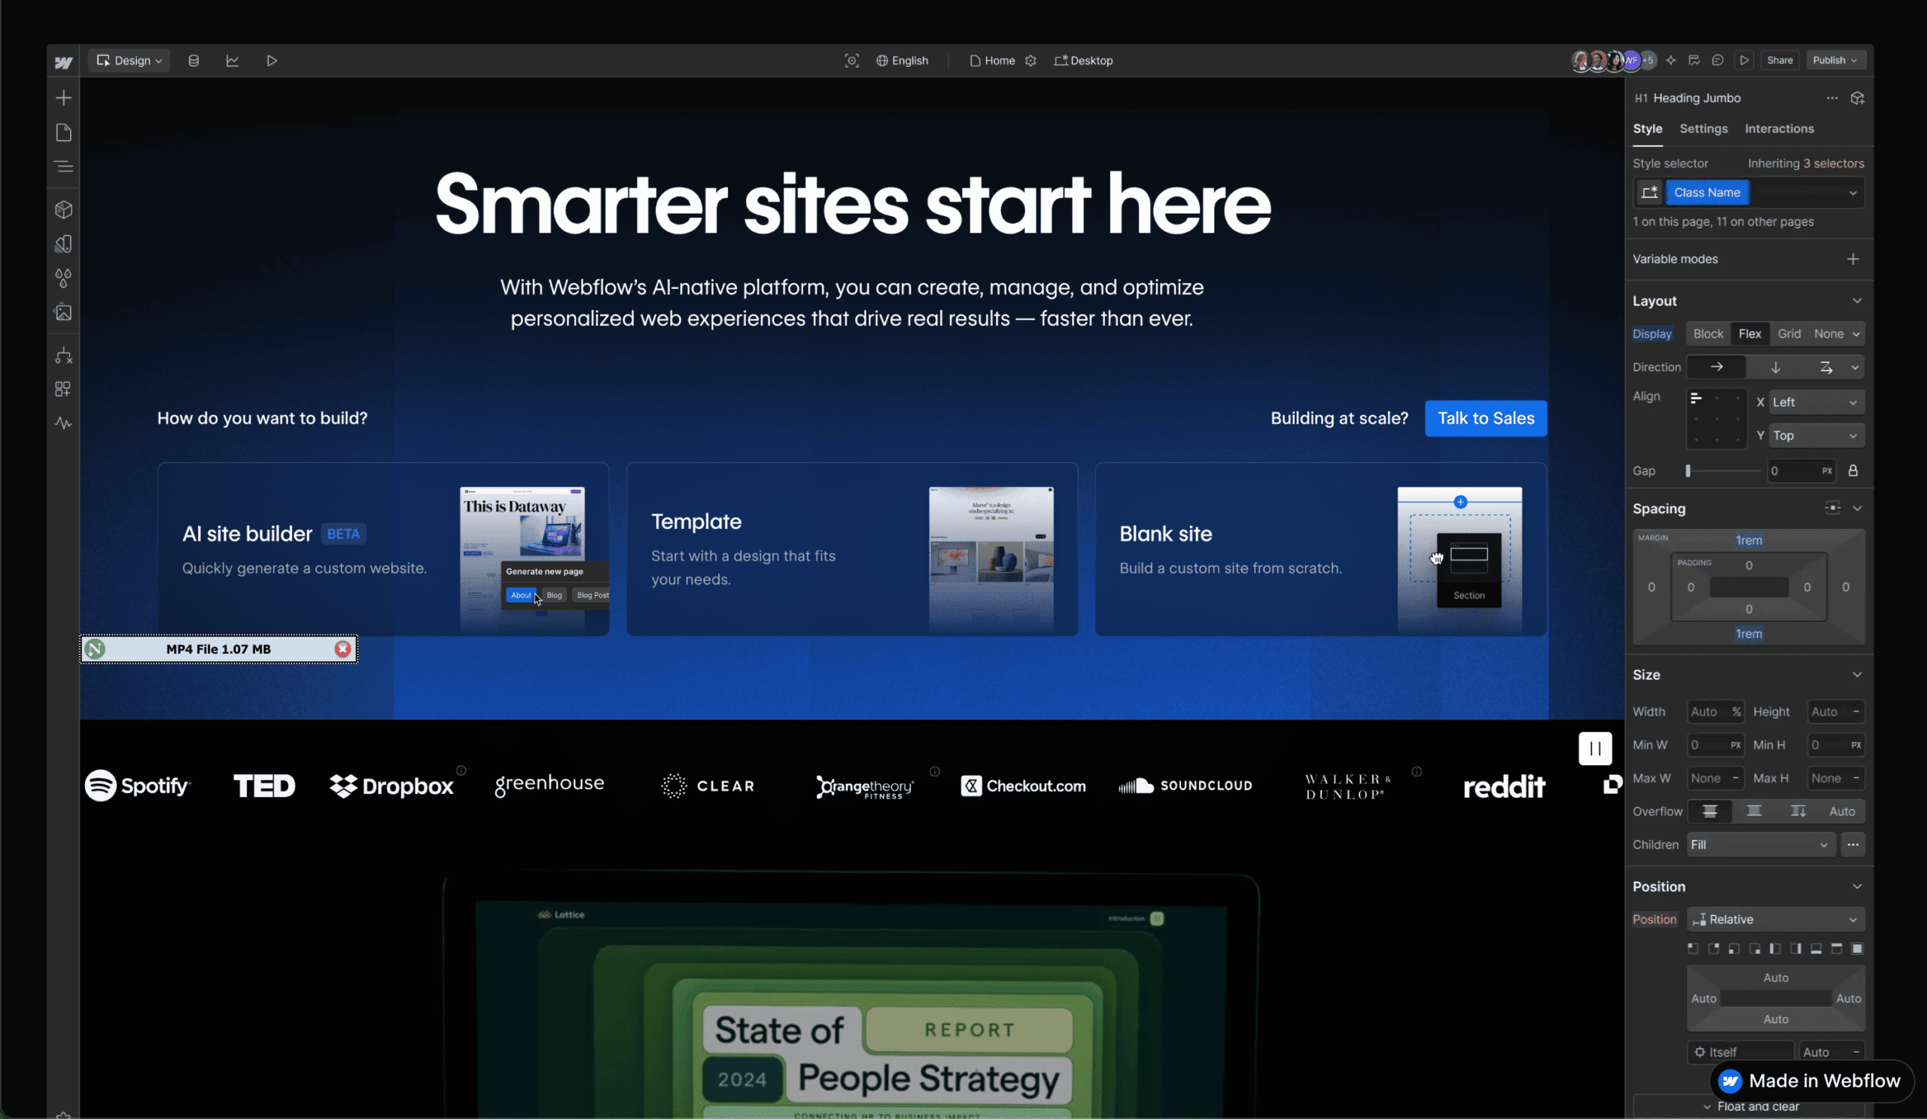The image size is (1927, 1119).
Task: Open the Pages panel icon
Action: click(x=63, y=132)
